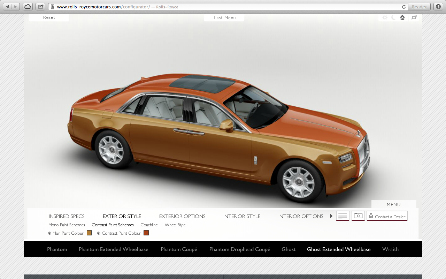The width and height of the screenshot is (446, 279).
Task: Choose the Wraith model
Action: pyautogui.click(x=390, y=249)
